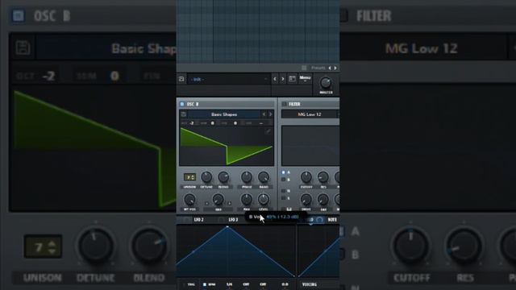Screen dimensions: 516x290
Task: Click the OSC B warp knob
Action: pos(218,200)
